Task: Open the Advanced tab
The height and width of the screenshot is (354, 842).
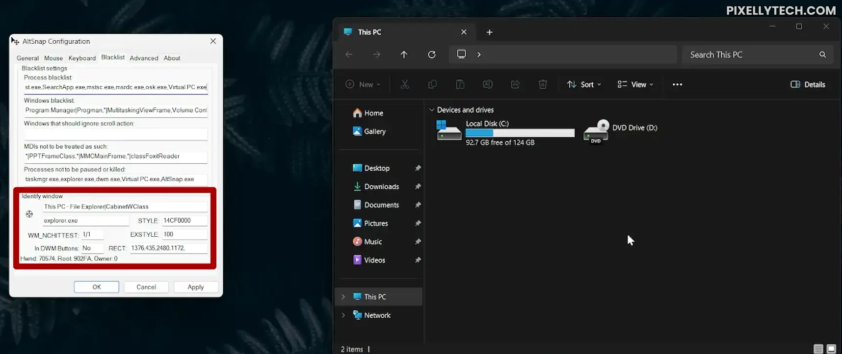Action: click(x=144, y=58)
